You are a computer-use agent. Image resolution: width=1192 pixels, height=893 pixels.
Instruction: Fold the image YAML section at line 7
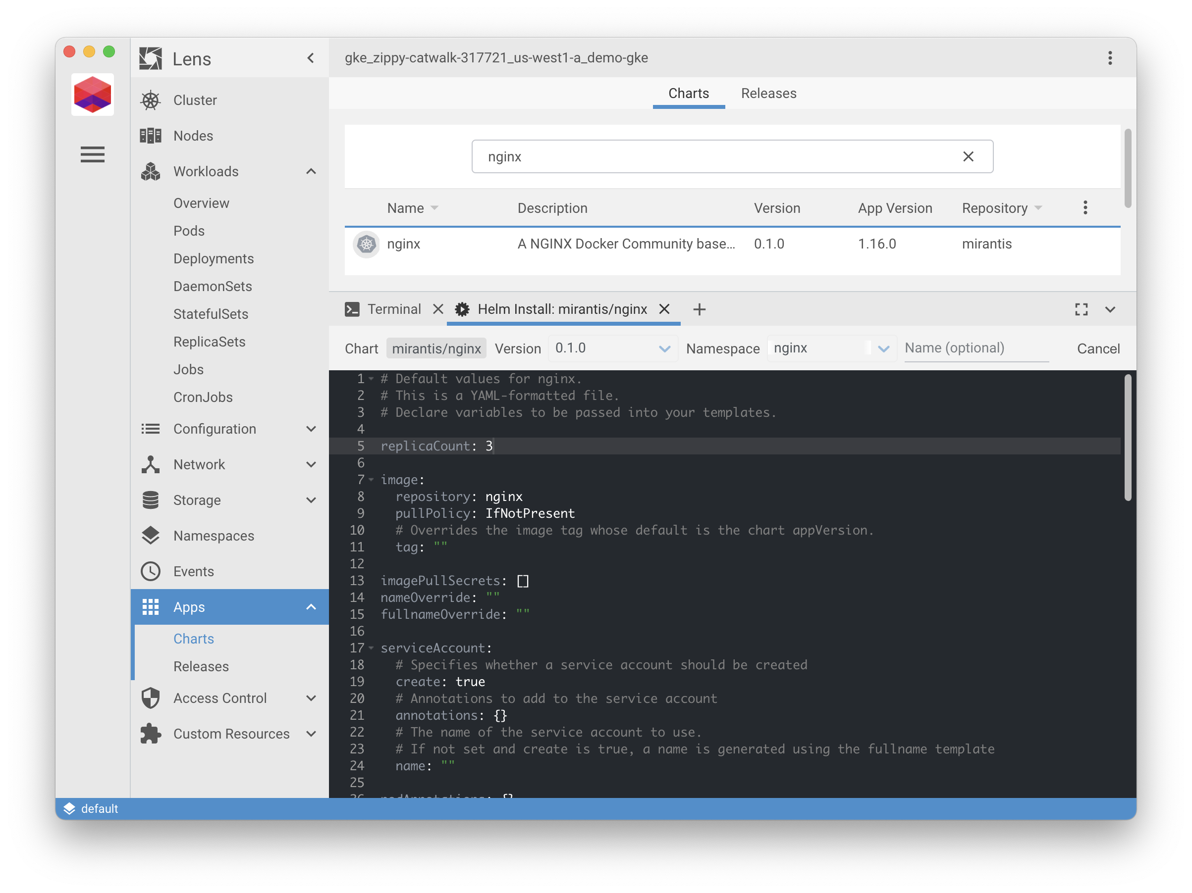point(371,480)
